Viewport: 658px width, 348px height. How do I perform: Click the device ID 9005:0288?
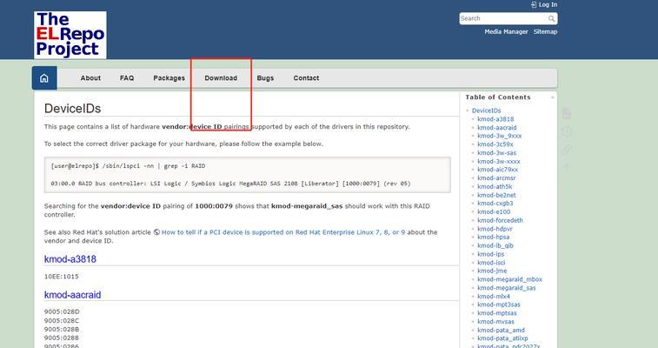[62, 338]
